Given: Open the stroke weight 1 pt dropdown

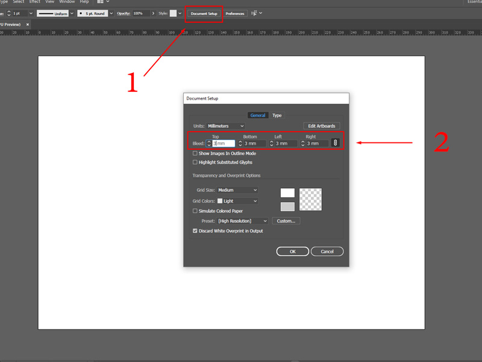Looking at the screenshot, I should pos(31,13).
